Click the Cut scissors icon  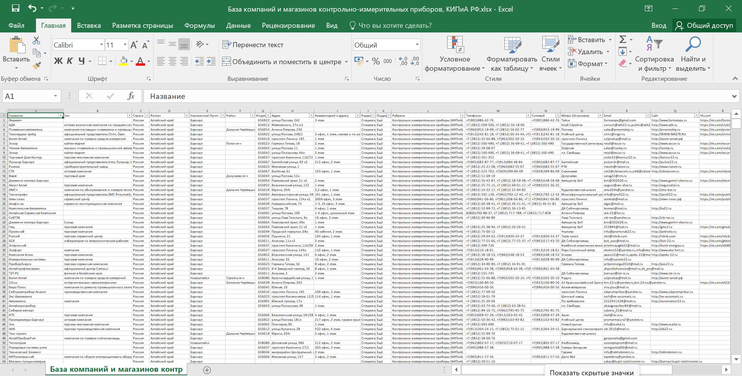(x=36, y=41)
